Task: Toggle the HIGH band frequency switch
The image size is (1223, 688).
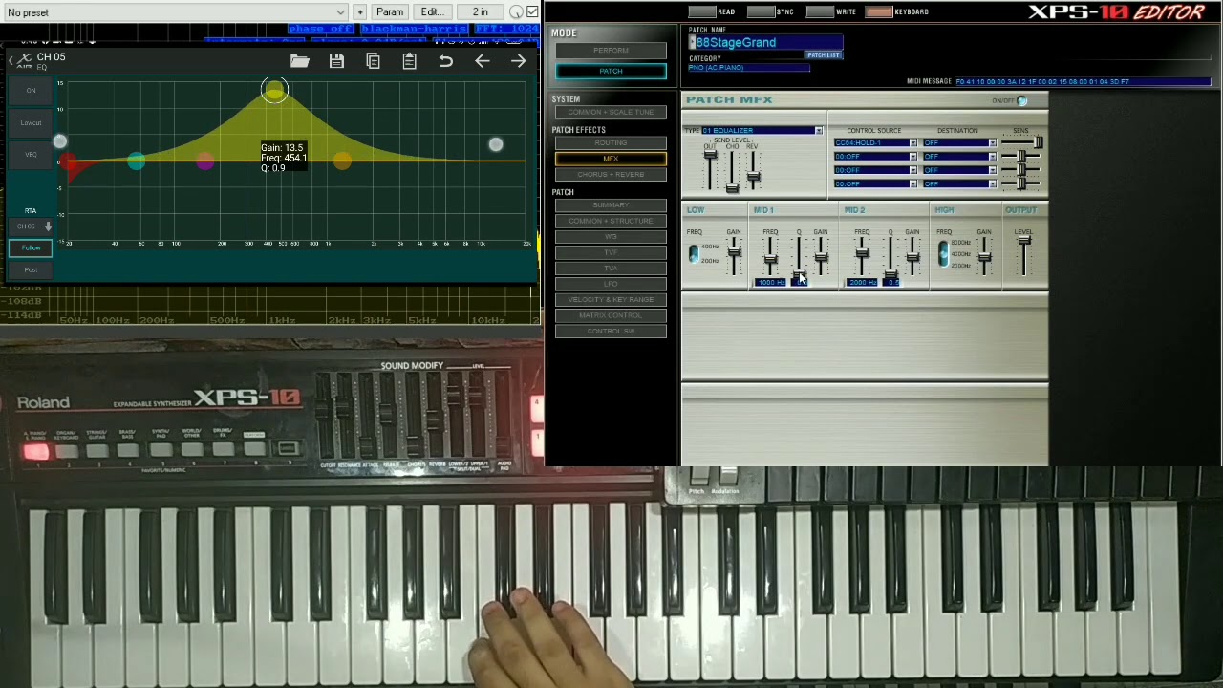Action: [943, 253]
